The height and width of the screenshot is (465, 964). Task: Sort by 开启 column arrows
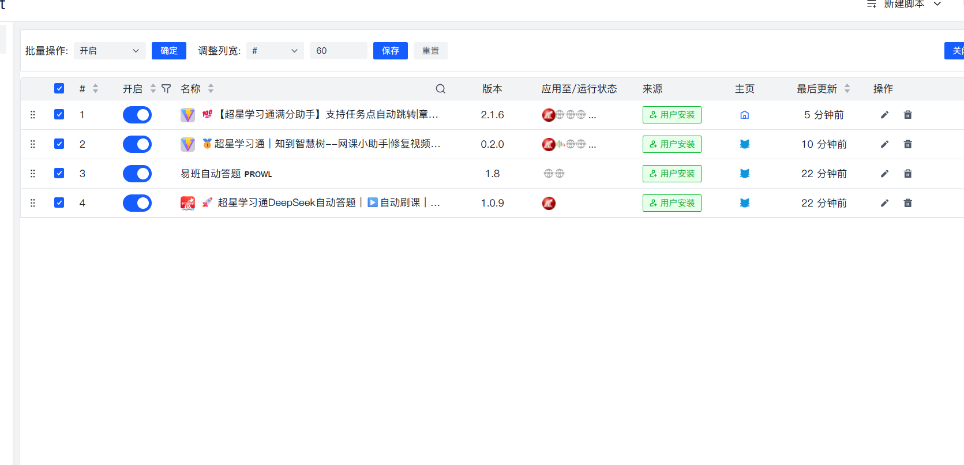coord(153,89)
